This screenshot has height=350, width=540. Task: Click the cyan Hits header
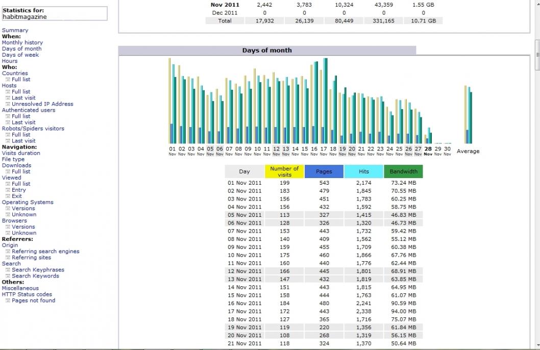click(x=364, y=171)
